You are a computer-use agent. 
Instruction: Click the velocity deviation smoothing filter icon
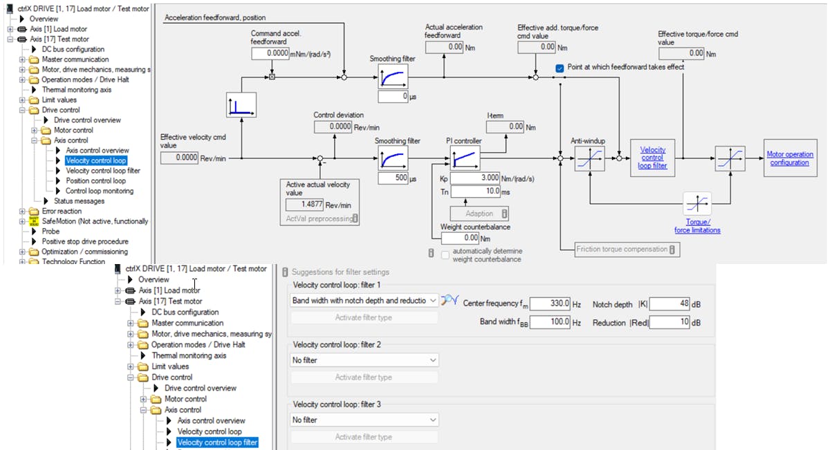coord(392,158)
